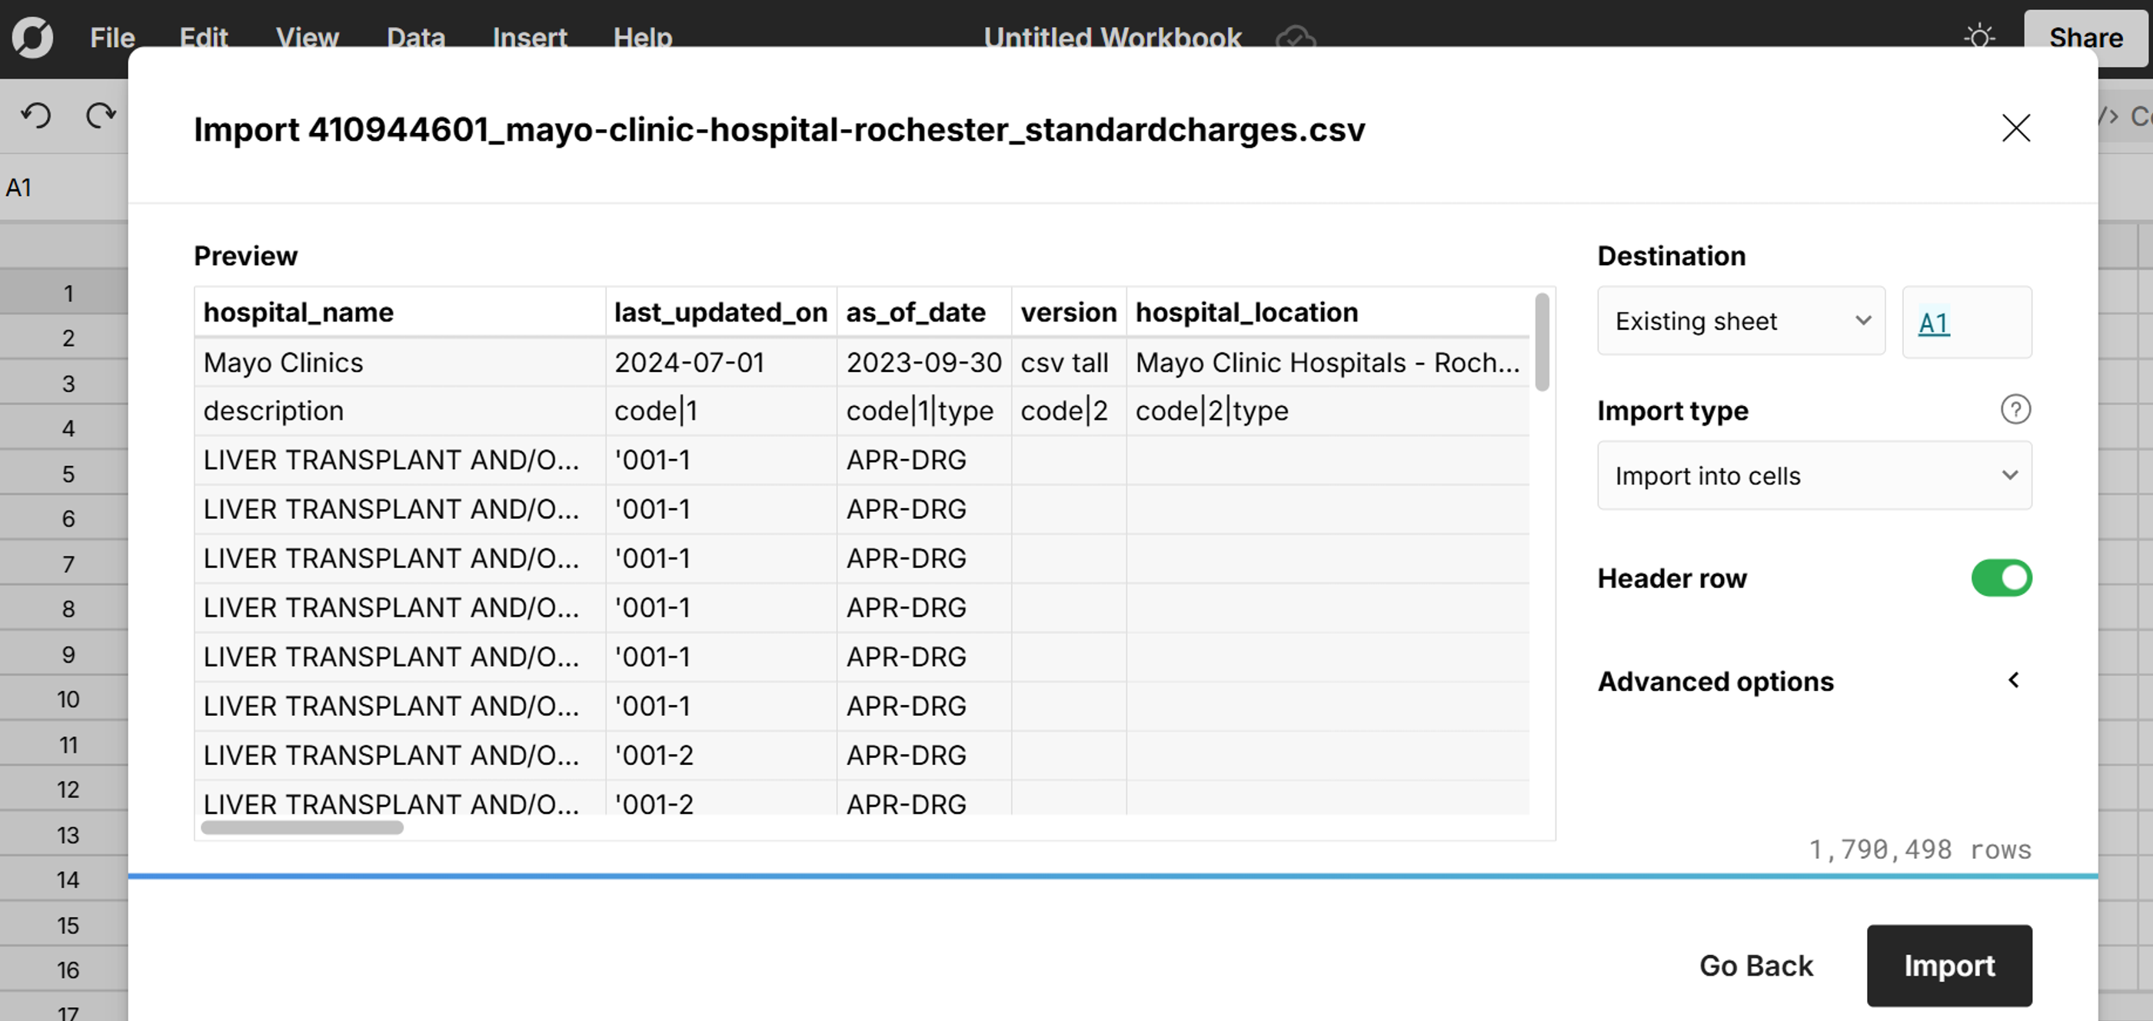Click the version column header
2153x1021 pixels.
click(x=1068, y=311)
